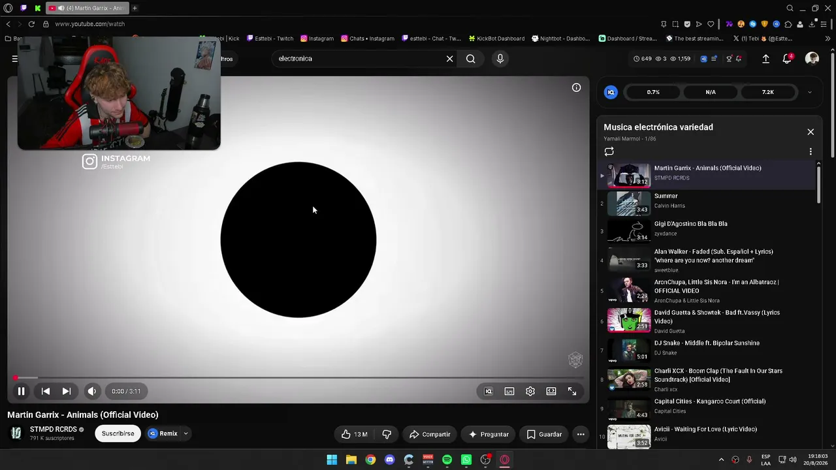Open the STMPD RCRDS channel avatar

tap(16, 433)
